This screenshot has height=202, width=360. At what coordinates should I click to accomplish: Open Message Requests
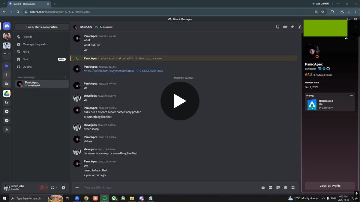42,44
